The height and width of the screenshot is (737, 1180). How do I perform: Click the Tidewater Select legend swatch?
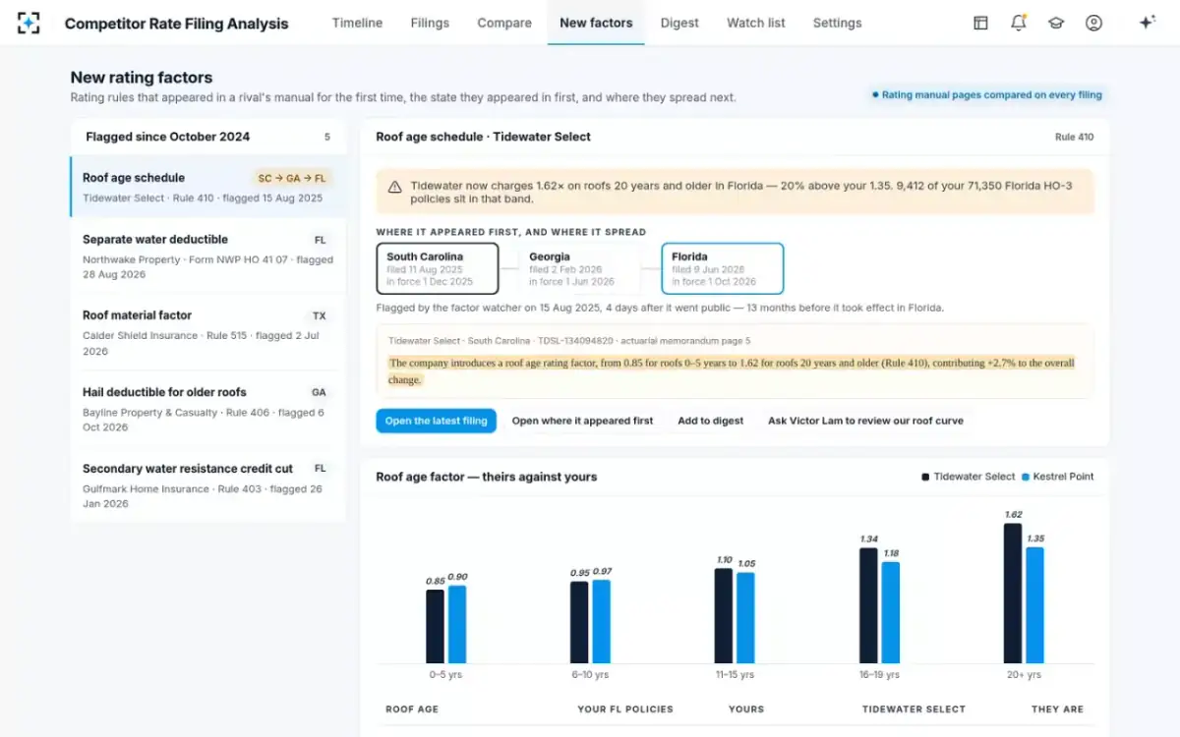(925, 477)
